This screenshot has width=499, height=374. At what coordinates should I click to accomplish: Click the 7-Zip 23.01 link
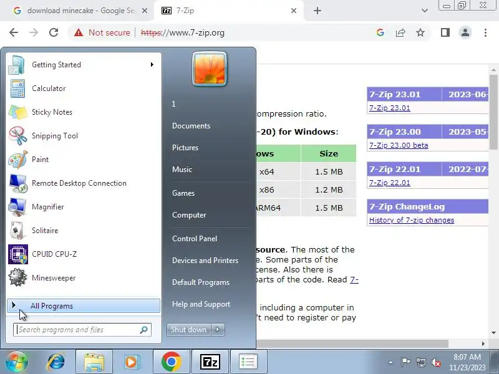[389, 108]
